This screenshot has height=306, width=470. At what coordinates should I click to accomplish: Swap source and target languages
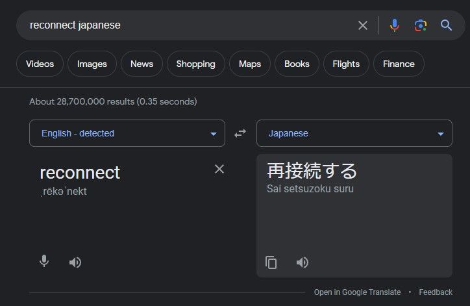(240, 133)
